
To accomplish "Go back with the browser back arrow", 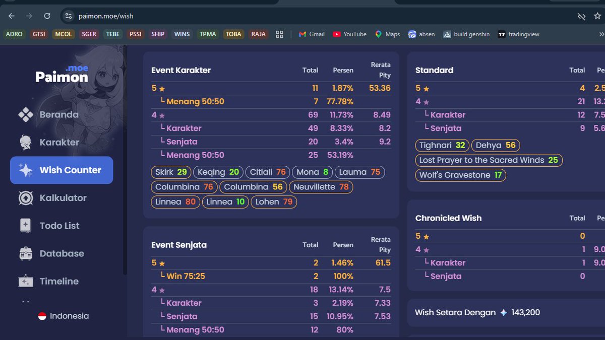I will pyautogui.click(x=12, y=16).
